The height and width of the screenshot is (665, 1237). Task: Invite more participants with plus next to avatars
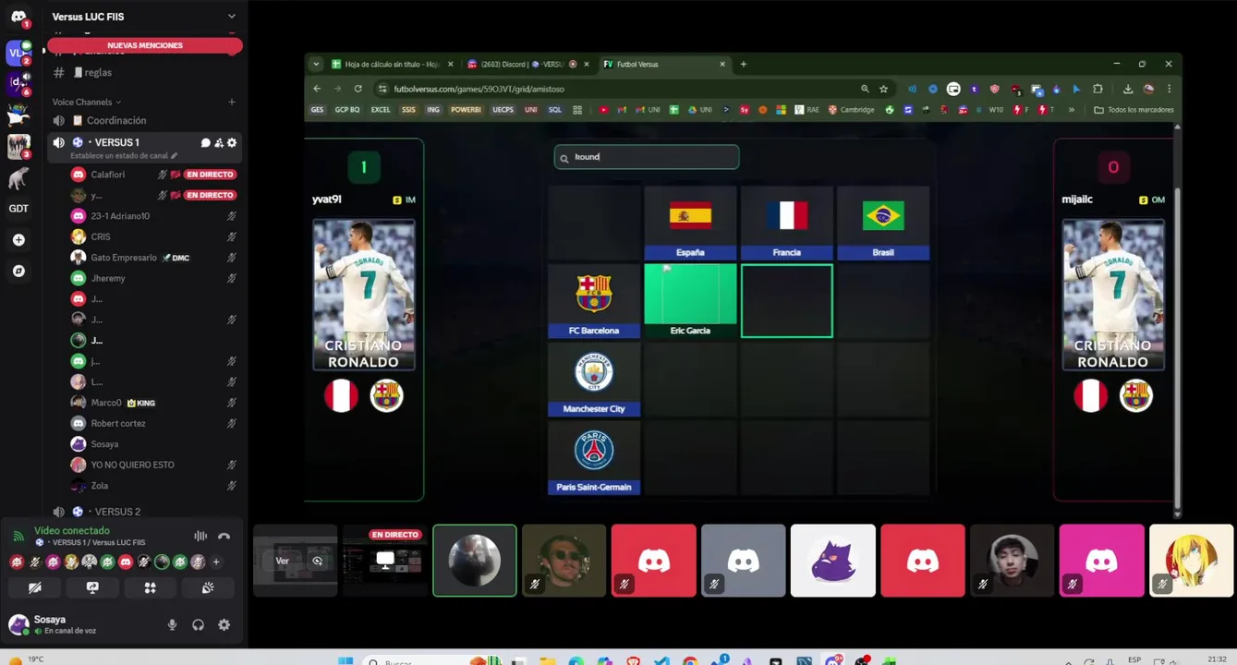pyautogui.click(x=216, y=562)
